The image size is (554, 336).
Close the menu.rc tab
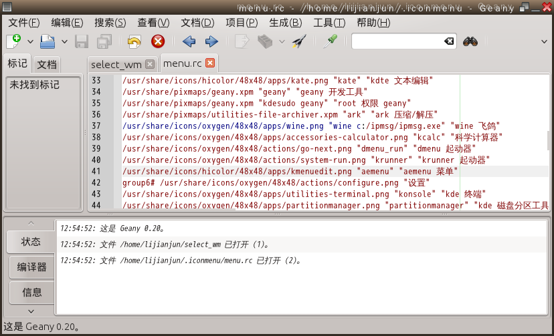[x=210, y=63]
